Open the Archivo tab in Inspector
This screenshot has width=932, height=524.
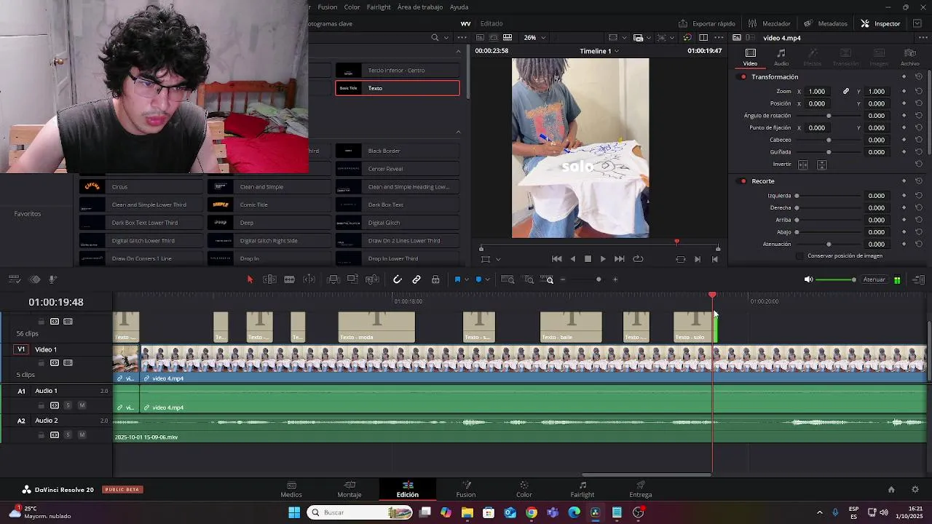(909, 57)
